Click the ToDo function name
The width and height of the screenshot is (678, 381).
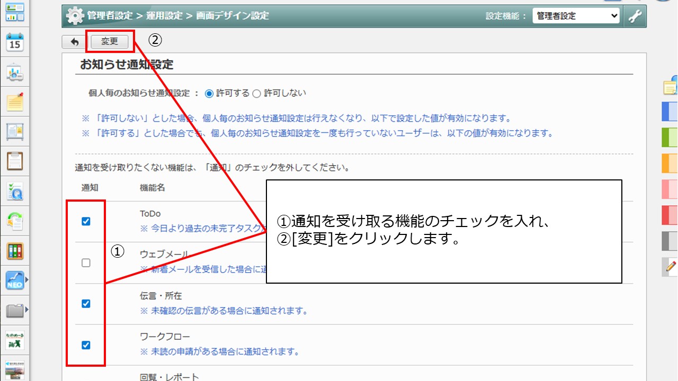pos(150,214)
